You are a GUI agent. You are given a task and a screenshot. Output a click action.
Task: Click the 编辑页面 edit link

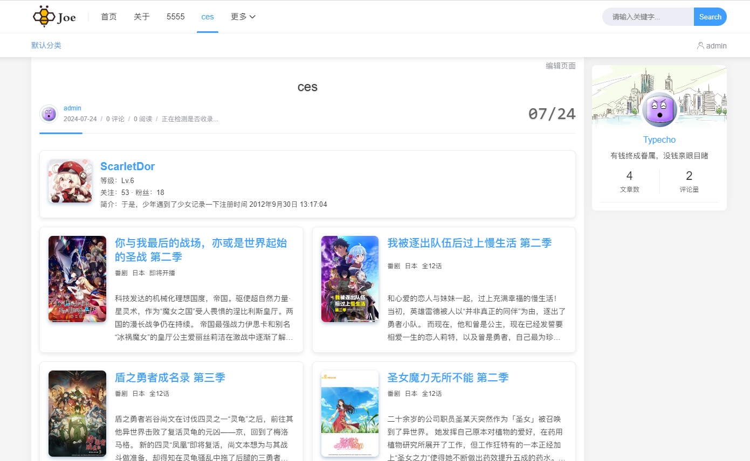[561, 66]
